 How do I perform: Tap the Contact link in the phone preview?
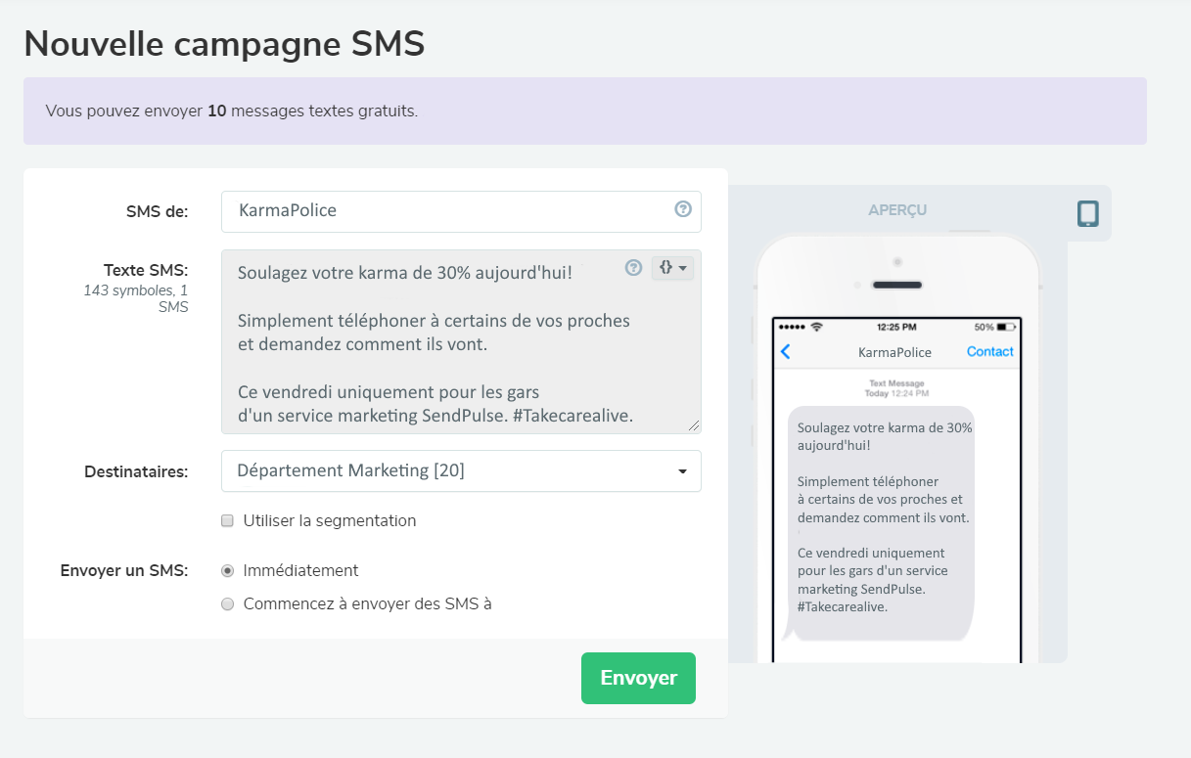[x=989, y=352]
